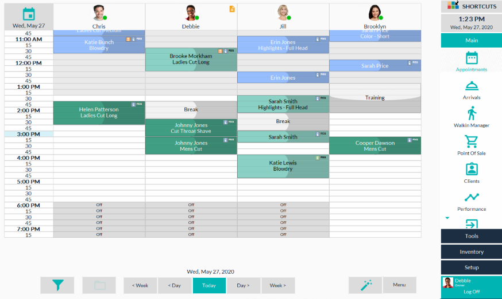Screen dimensions: 502x299
Task: Open the Point Of Sale cart icon
Action: 471,141
